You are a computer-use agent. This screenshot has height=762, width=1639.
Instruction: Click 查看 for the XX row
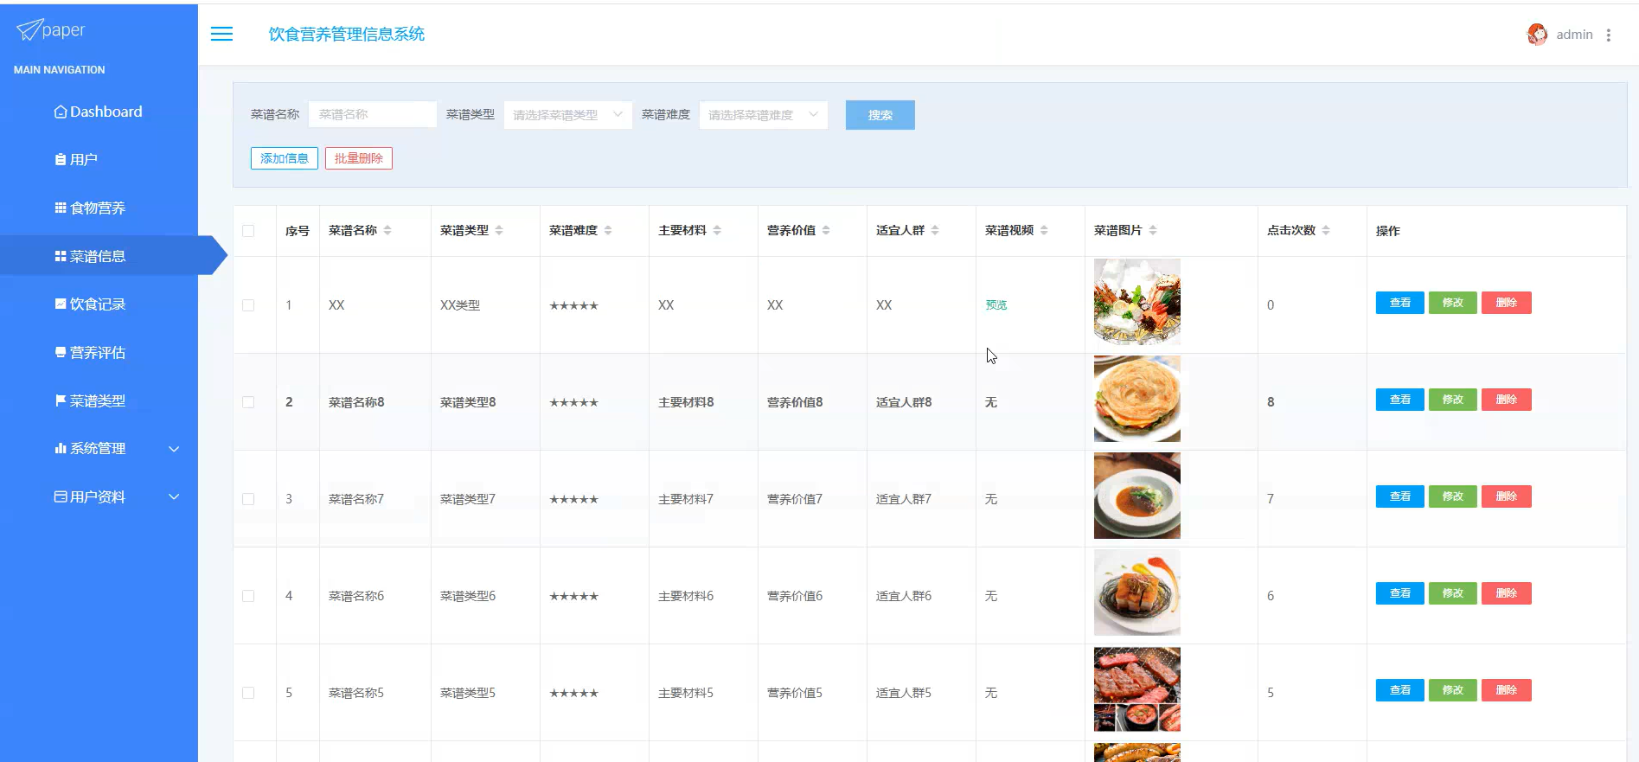pos(1399,303)
